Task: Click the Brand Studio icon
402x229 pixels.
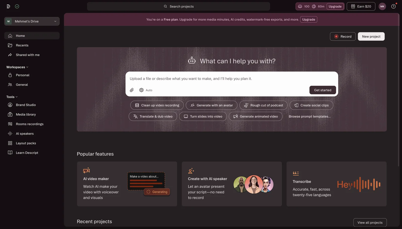Action: point(10,105)
